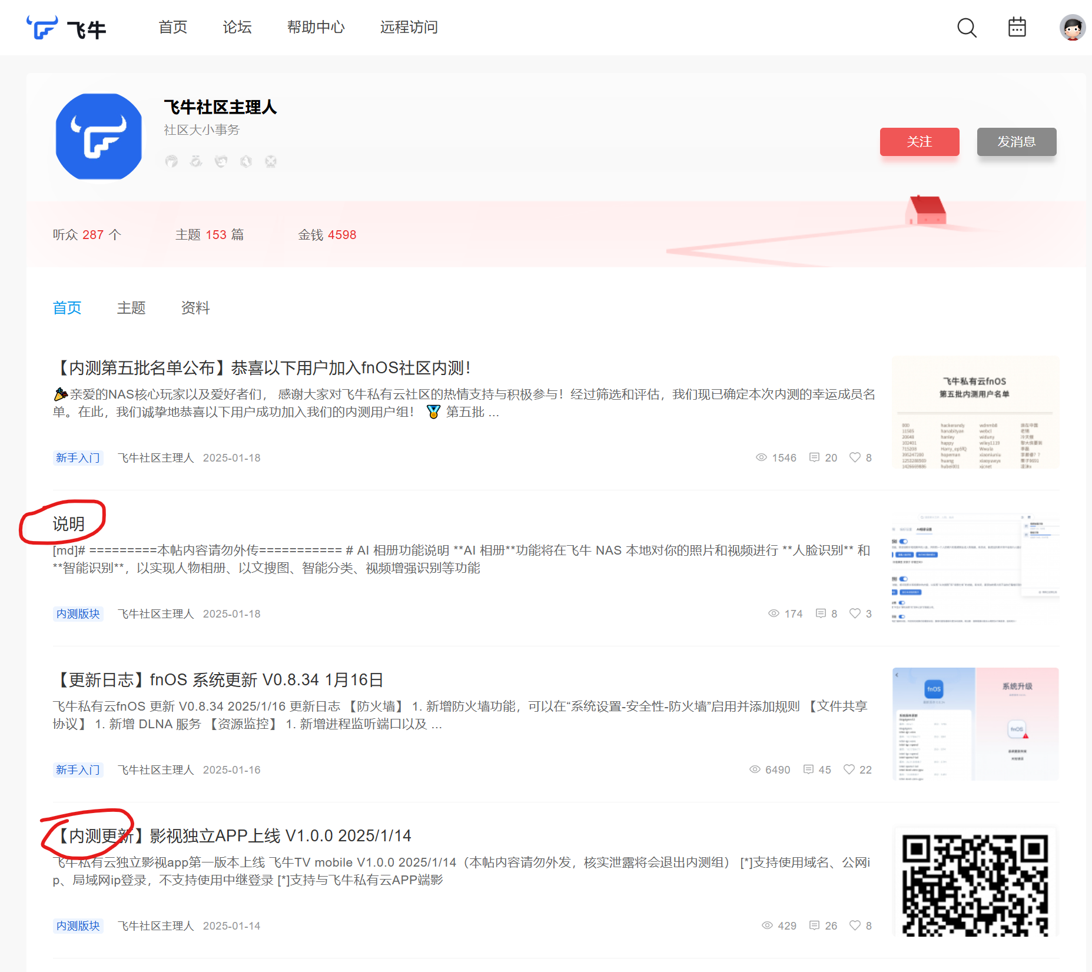
Task: Open post 【更新日志】fnOS 系统更新 V0.8.34
Action: [218, 680]
